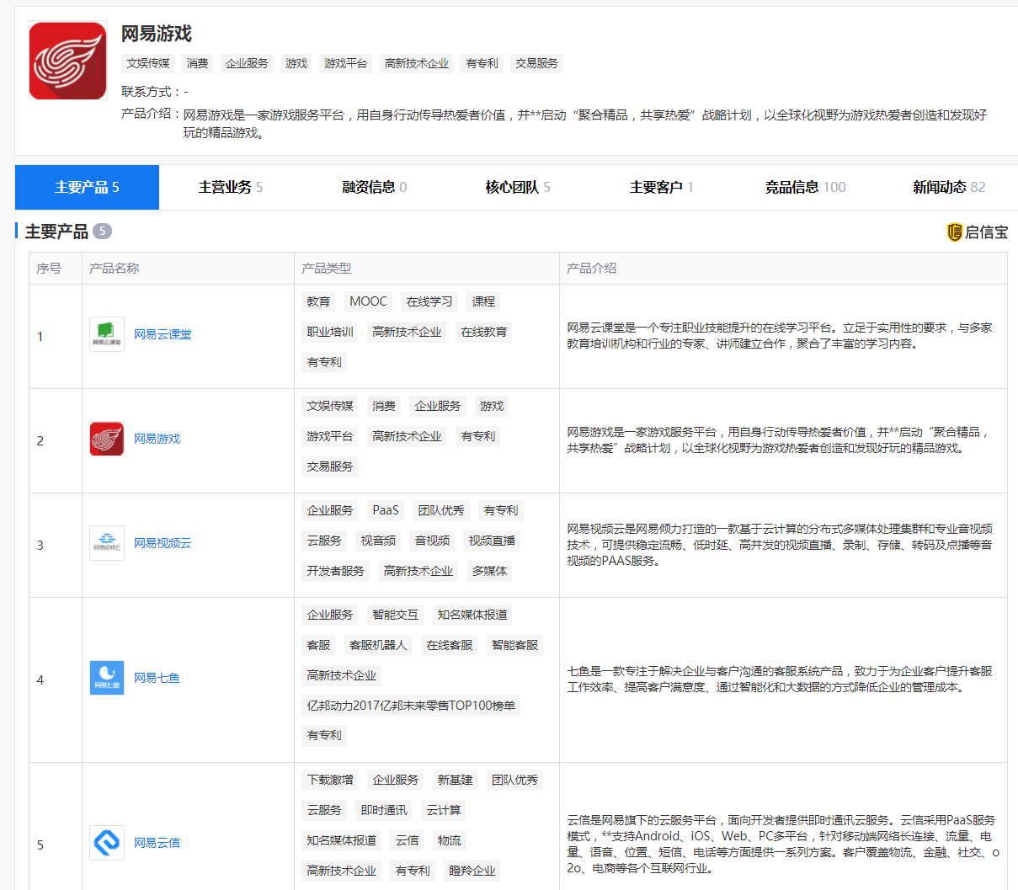The width and height of the screenshot is (1018, 890).
Task: Click the 职业培训 tag
Action: click(x=330, y=332)
